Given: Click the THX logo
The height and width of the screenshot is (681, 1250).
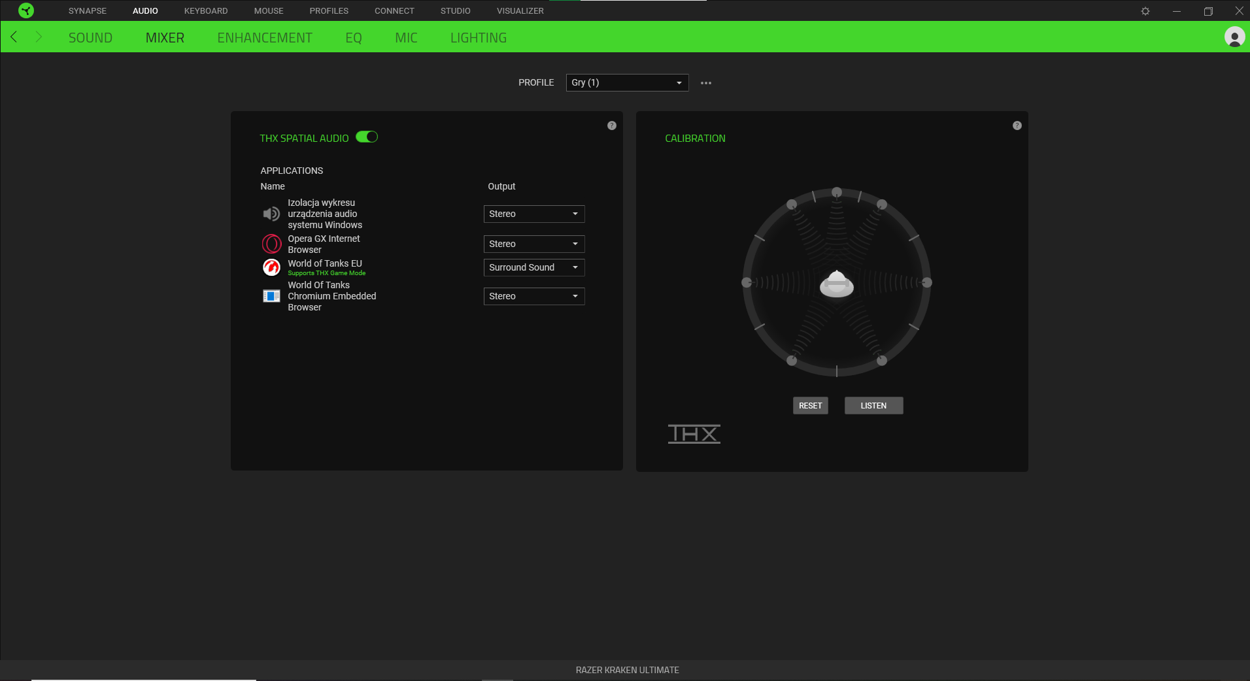Looking at the screenshot, I should pyautogui.click(x=694, y=434).
